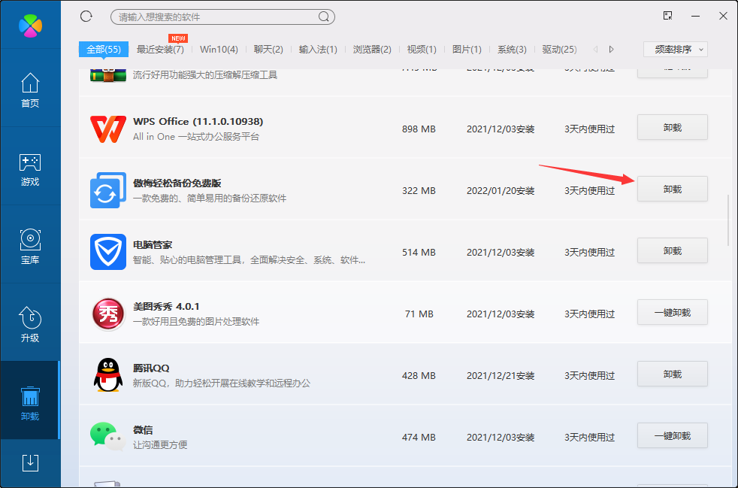Select the 美图秀秀 4.0.1 title
This screenshot has height=488, width=738.
click(166, 307)
